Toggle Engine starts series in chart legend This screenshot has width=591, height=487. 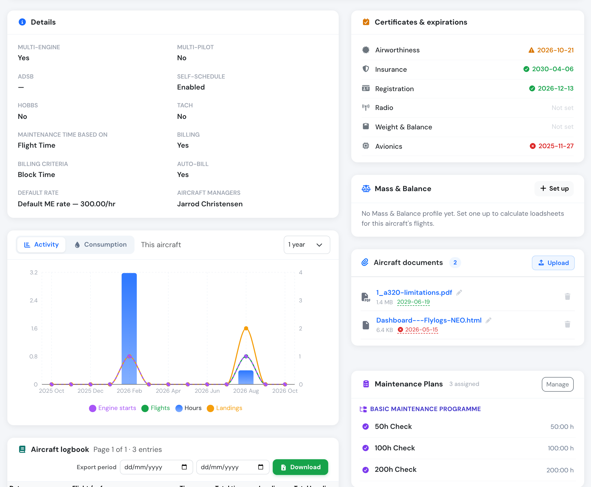[113, 408]
